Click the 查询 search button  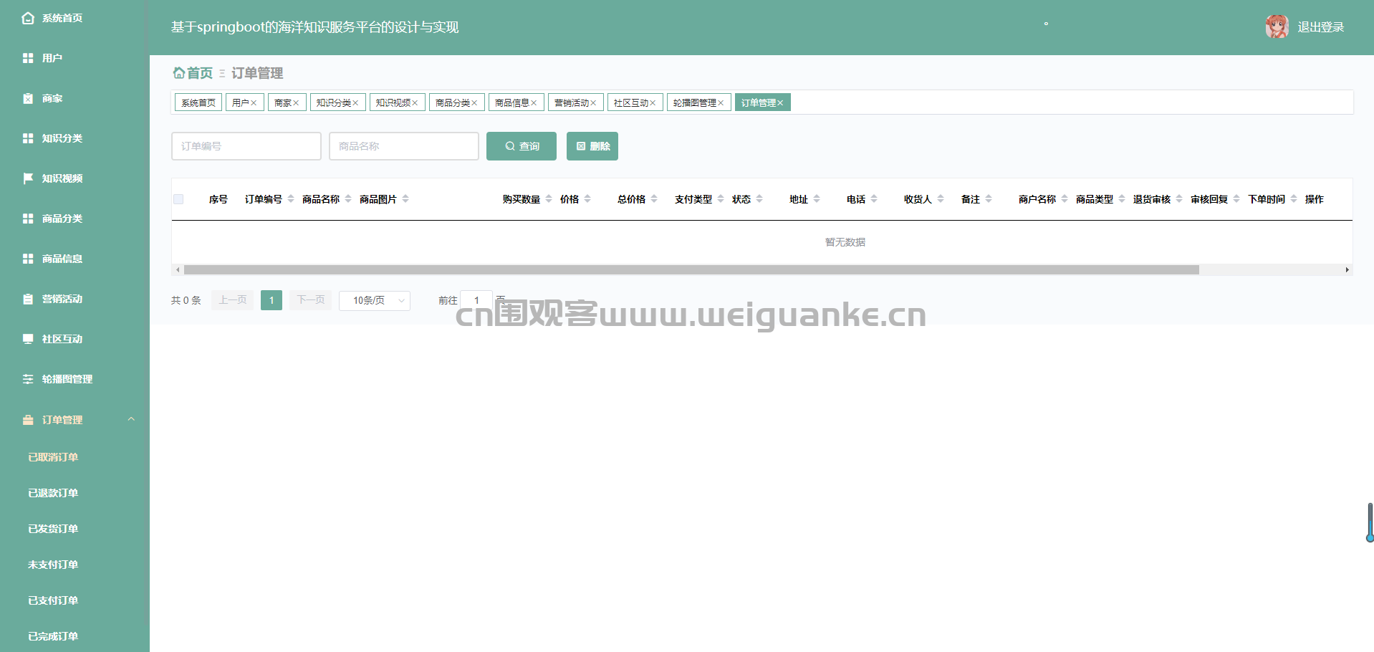tap(522, 146)
